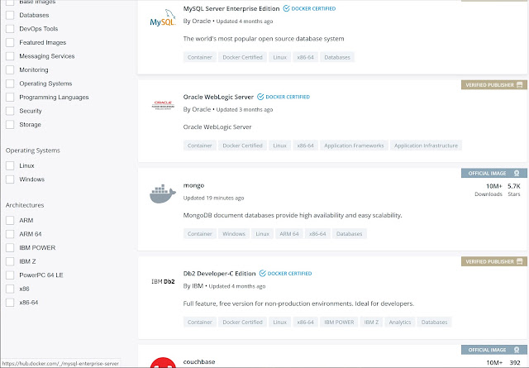Enable PowerPC 64 LE filter
Viewport: 529px width, 368px height.
10,275
